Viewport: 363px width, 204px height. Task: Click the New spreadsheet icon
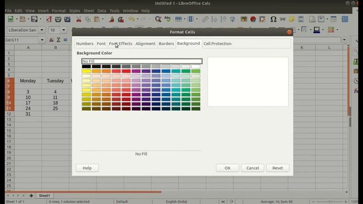point(11,19)
